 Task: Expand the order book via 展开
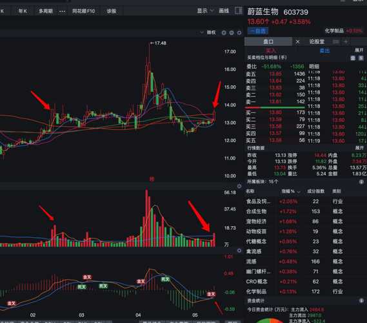pos(359,50)
